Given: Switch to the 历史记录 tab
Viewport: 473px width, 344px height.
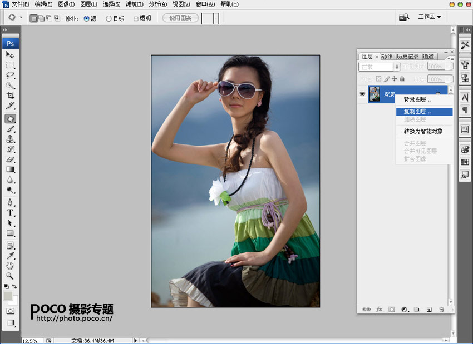Looking at the screenshot, I should pyautogui.click(x=407, y=57).
